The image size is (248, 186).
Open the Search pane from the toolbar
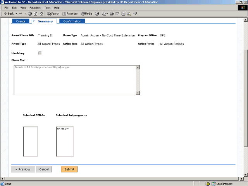(53, 14)
